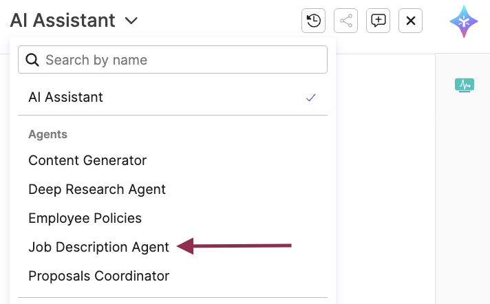Screen dimensions: 490x304
Task: Click the share conversation icon
Action: [345, 21]
